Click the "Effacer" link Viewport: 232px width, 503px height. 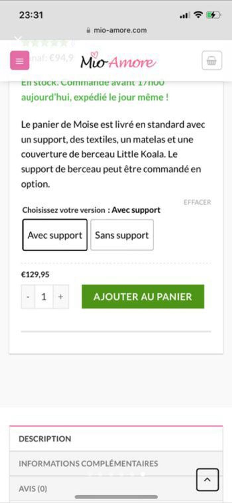tap(197, 202)
